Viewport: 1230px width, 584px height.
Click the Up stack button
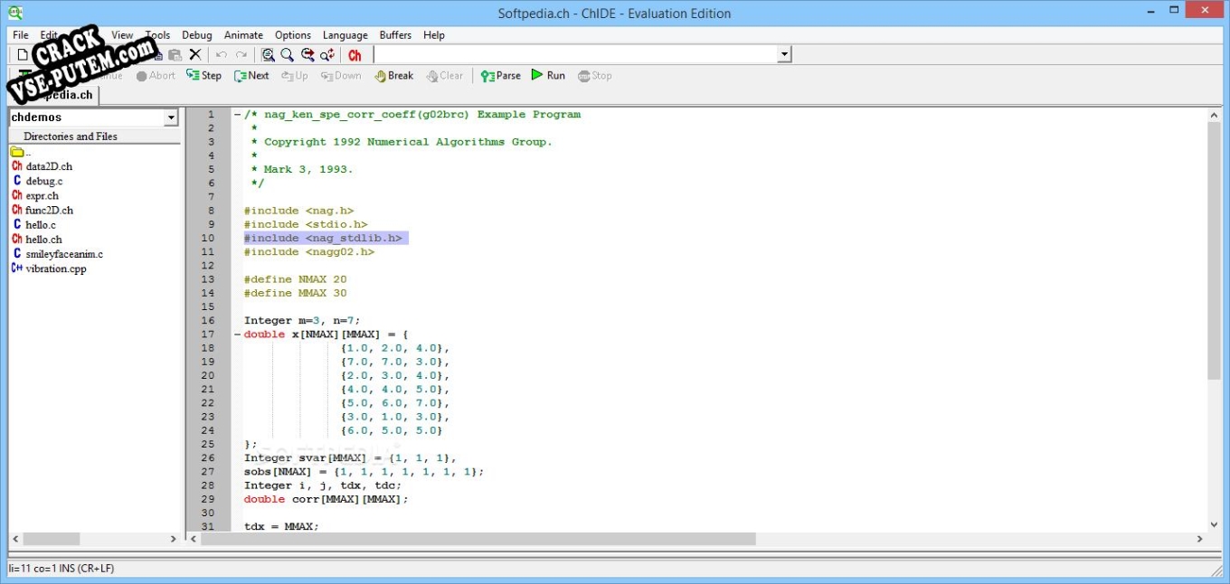tap(295, 76)
